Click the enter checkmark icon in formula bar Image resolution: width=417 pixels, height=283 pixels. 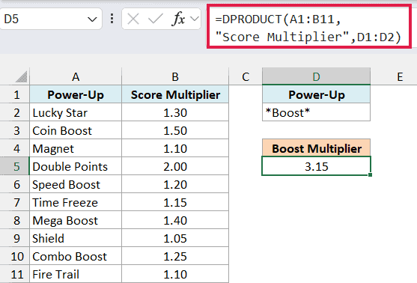coord(155,19)
